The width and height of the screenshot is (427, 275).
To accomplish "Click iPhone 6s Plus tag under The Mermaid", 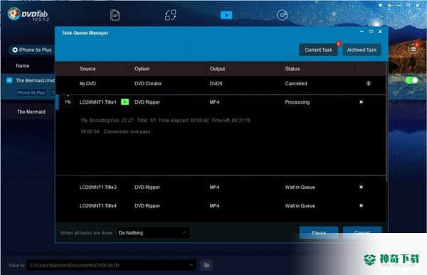I will click(31, 93).
